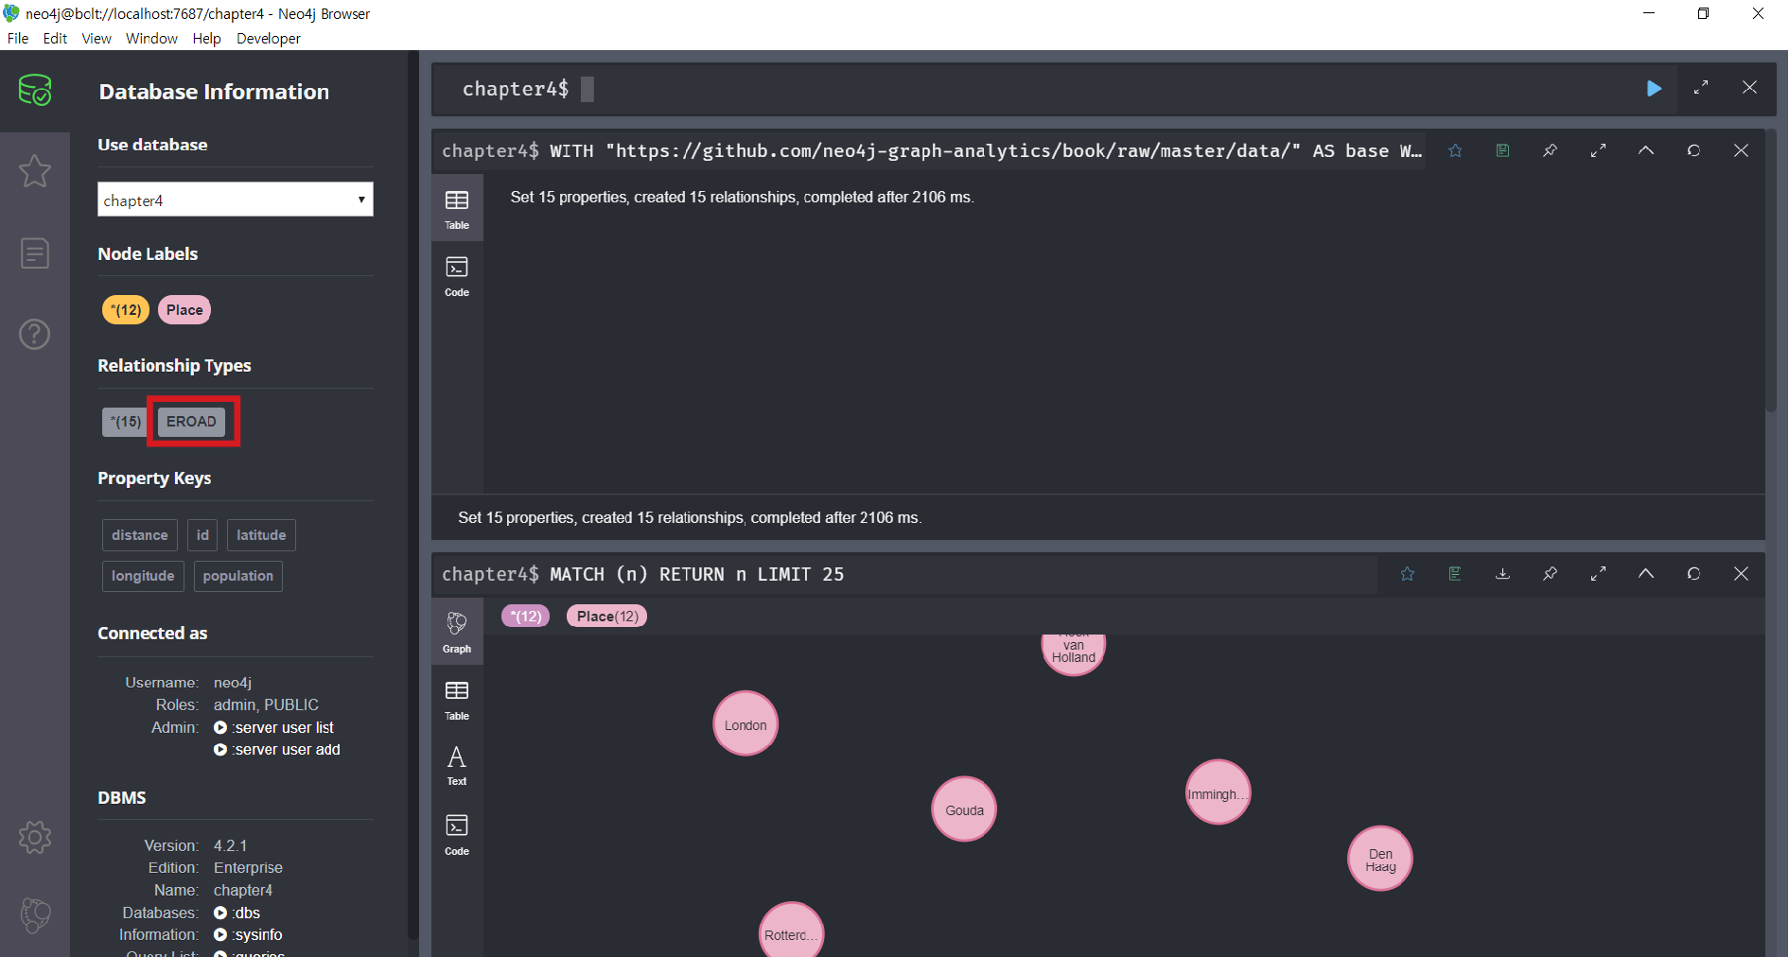Rerun the WITH github query
This screenshot has width=1789, height=957.
tap(1693, 150)
